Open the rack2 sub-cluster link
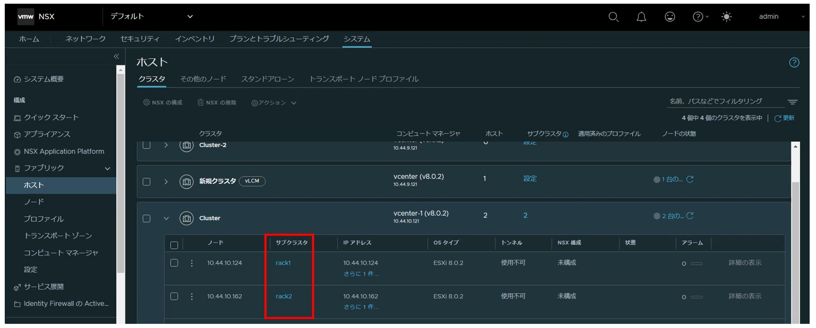This screenshot has height=328, width=816. click(x=284, y=296)
